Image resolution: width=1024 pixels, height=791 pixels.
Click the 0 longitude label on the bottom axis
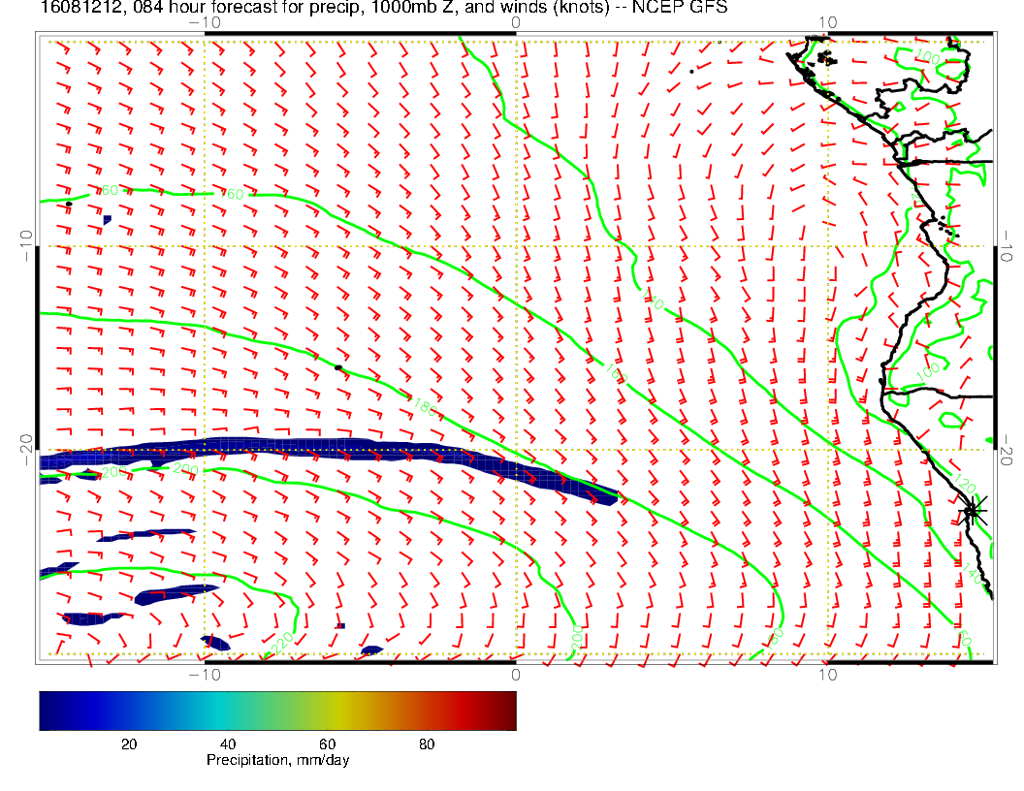coord(516,674)
